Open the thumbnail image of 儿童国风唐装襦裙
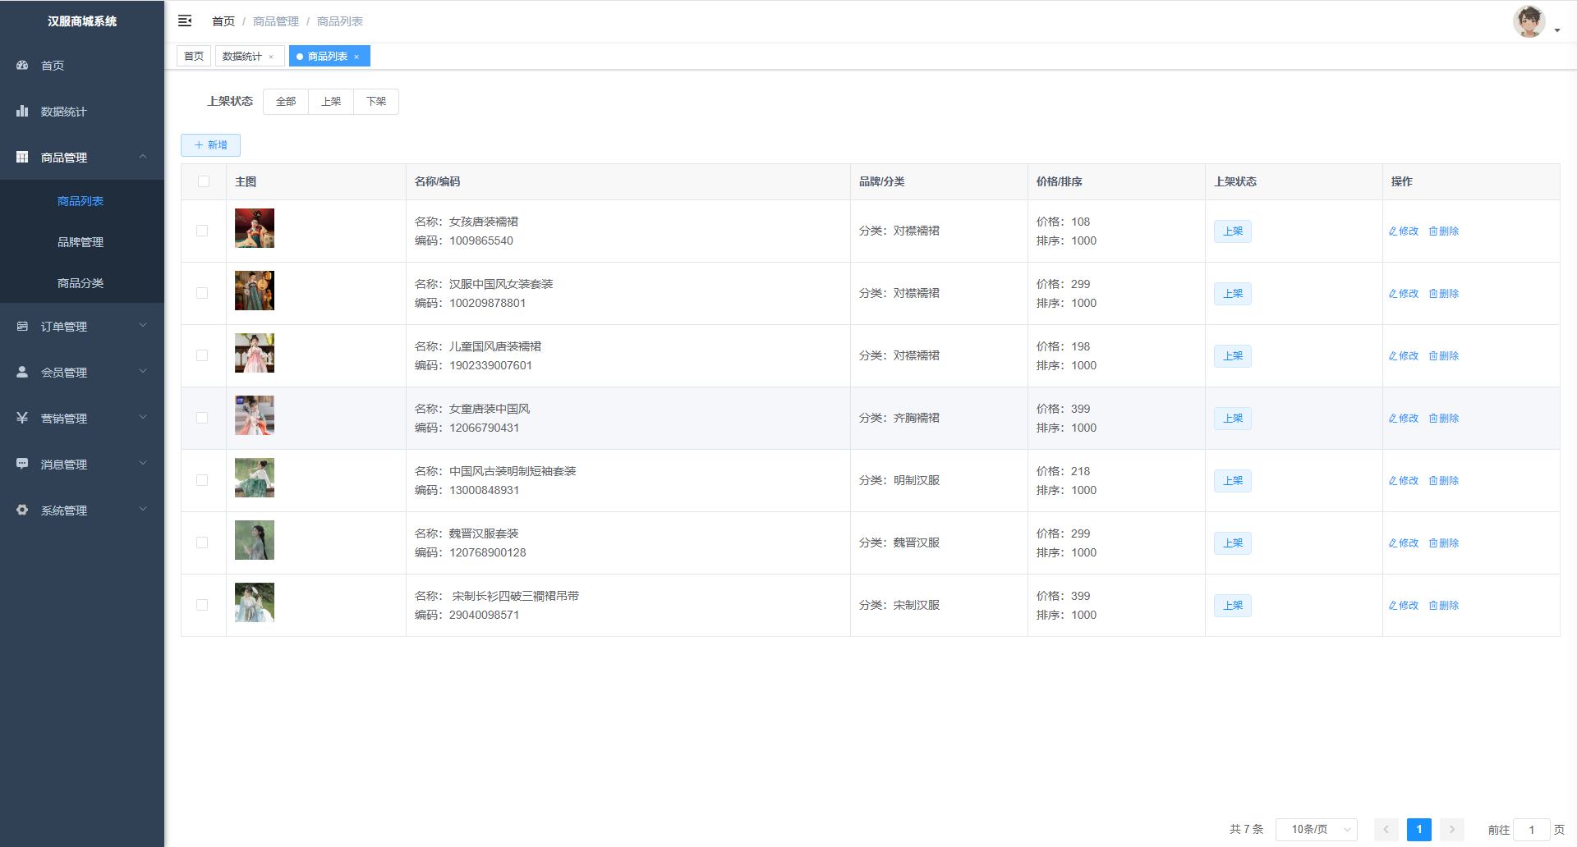1577x847 pixels. (255, 353)
